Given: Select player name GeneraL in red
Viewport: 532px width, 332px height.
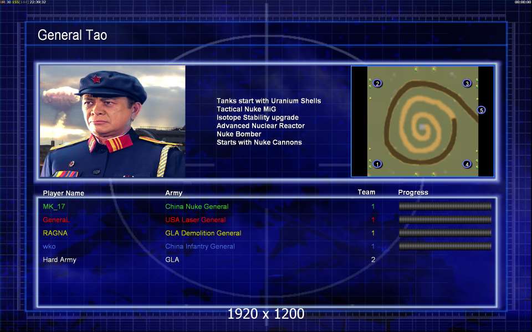Looking at the screenshot, I should pos(56,220).
